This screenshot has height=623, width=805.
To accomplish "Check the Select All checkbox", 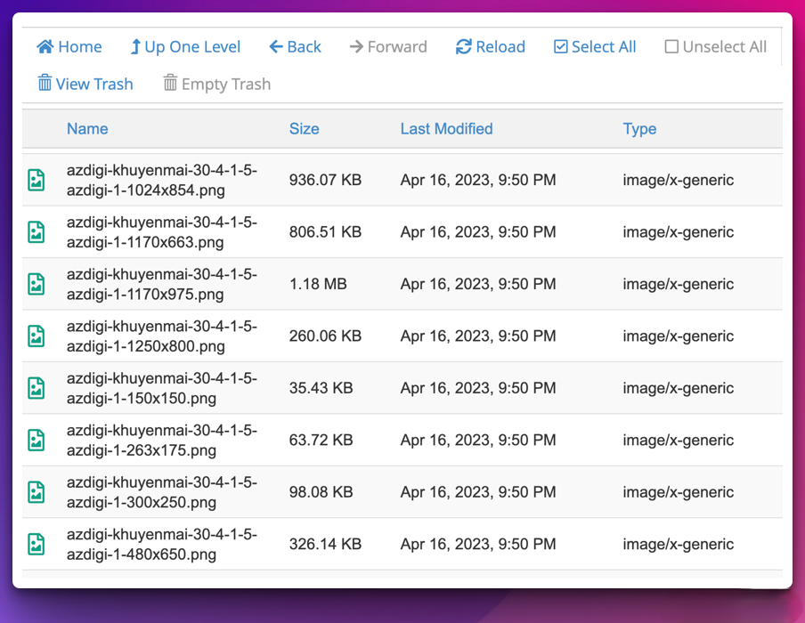I will click(x=559, y=46).
